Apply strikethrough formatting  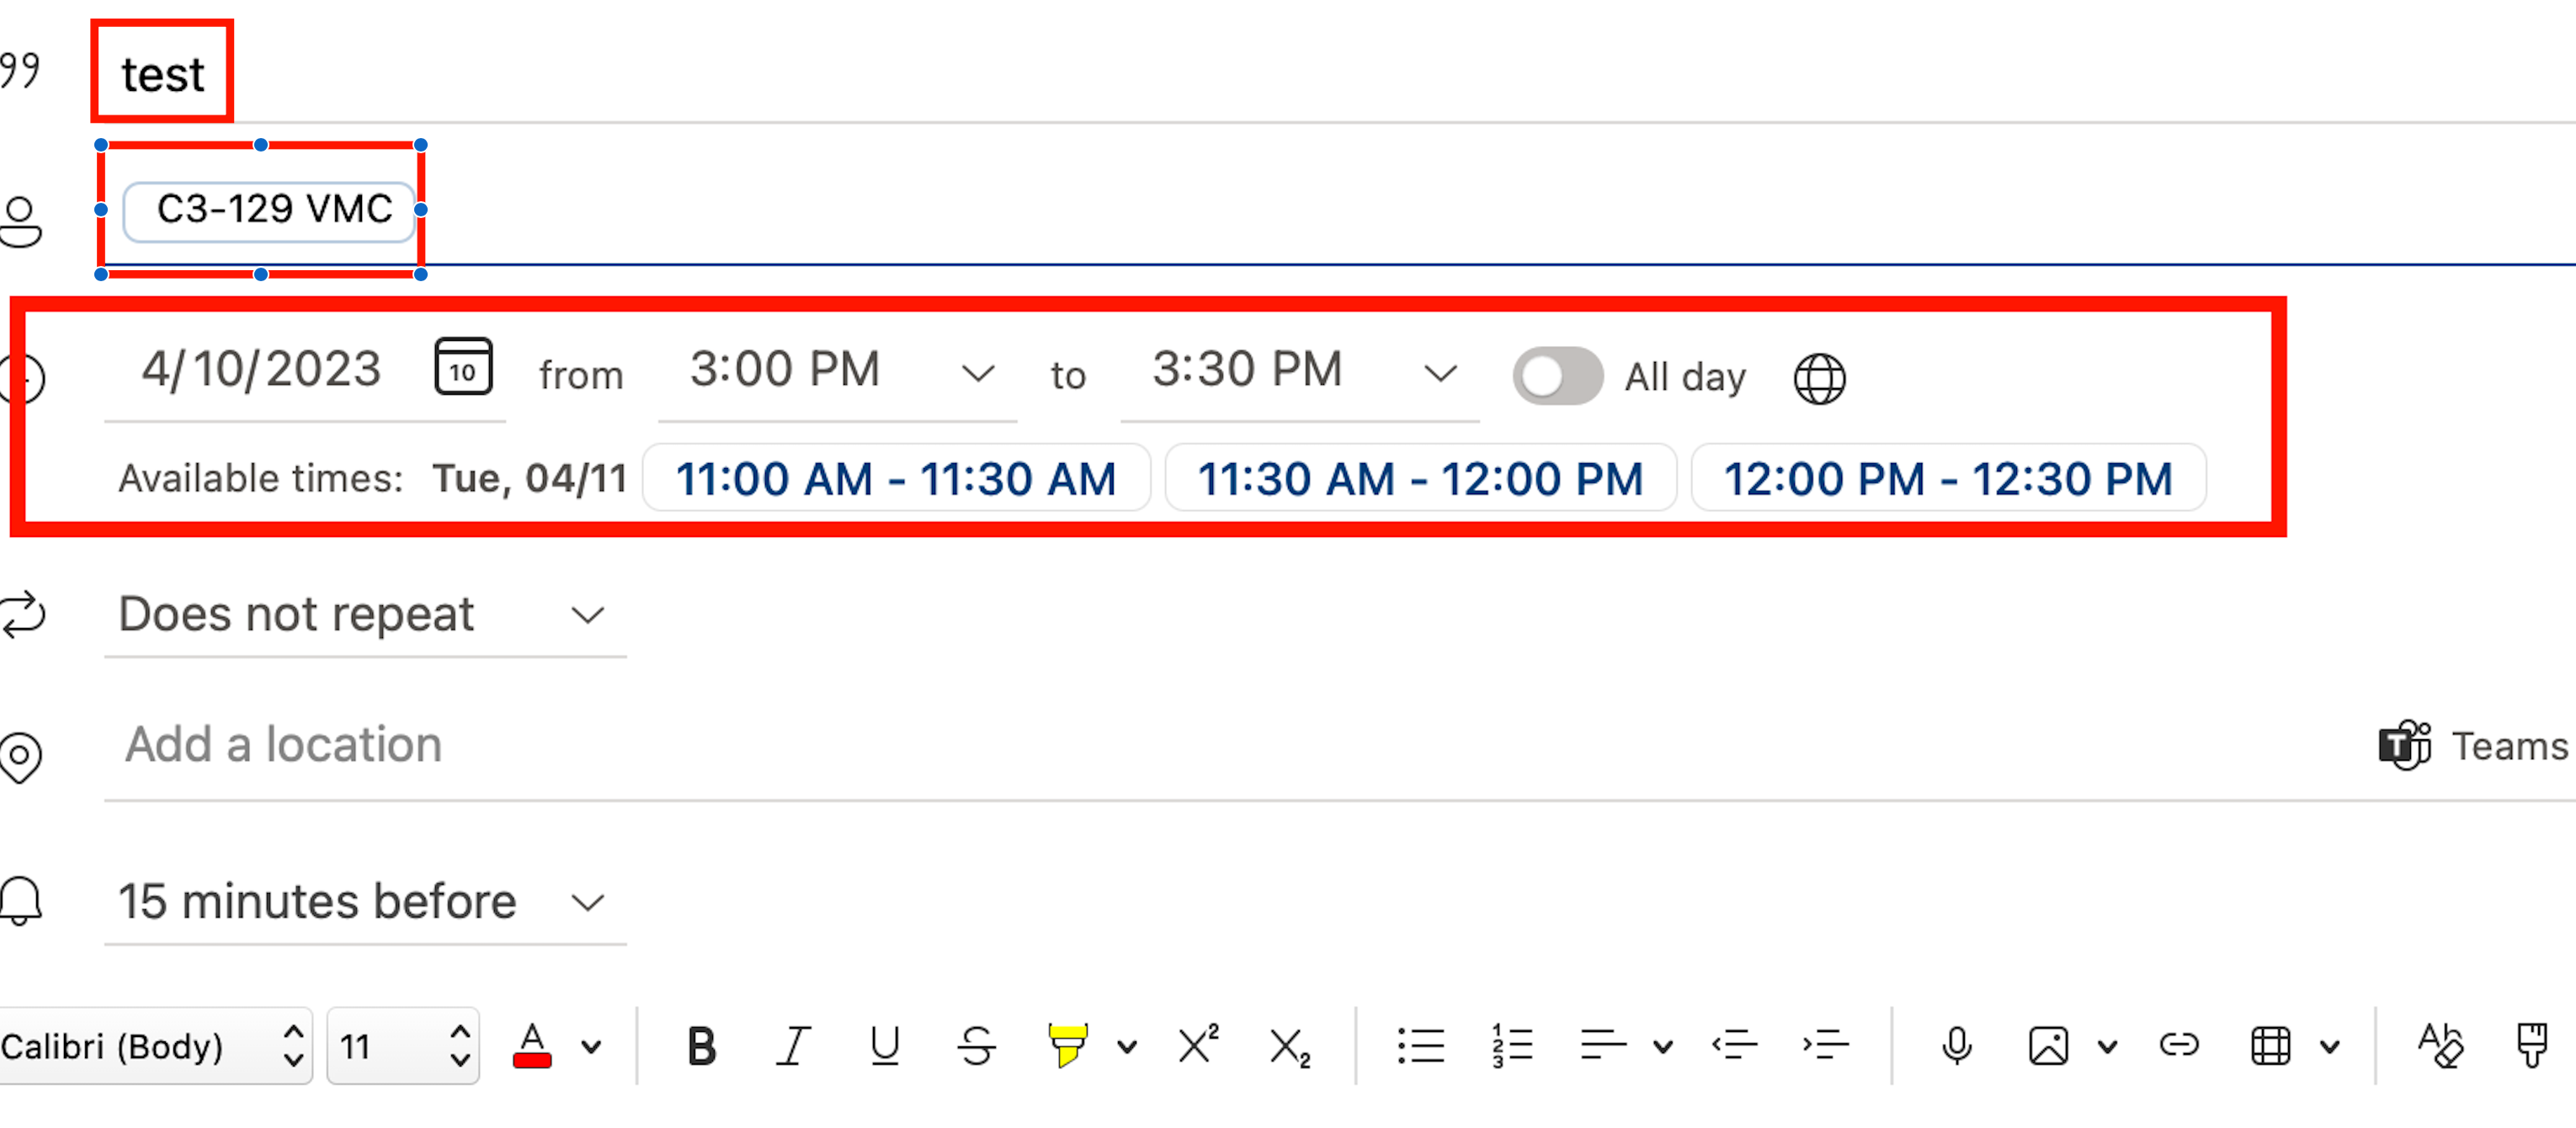tap(976, 1046)
